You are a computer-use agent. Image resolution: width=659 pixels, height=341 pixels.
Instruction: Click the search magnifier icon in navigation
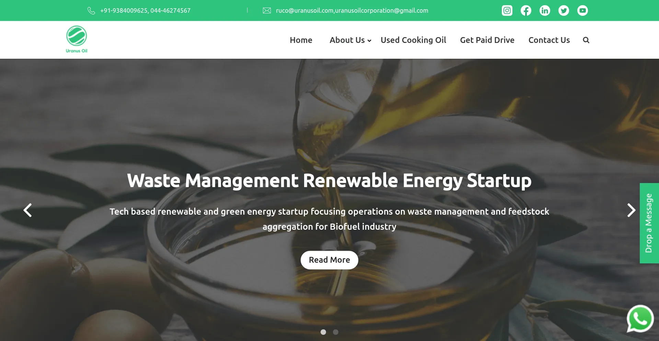tap(586, 40)
